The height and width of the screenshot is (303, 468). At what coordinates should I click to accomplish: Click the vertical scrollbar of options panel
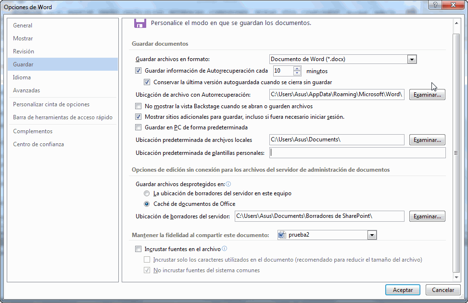point(456,144)
